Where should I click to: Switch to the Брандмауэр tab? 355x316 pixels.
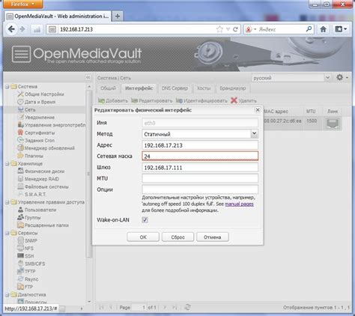[x=233, y=88]
